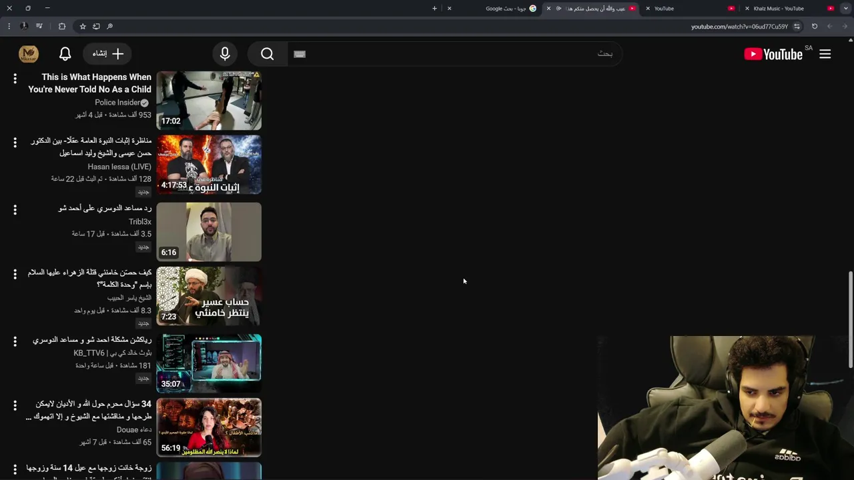Start voice search with the microphone icon

(x=225, y=54)
